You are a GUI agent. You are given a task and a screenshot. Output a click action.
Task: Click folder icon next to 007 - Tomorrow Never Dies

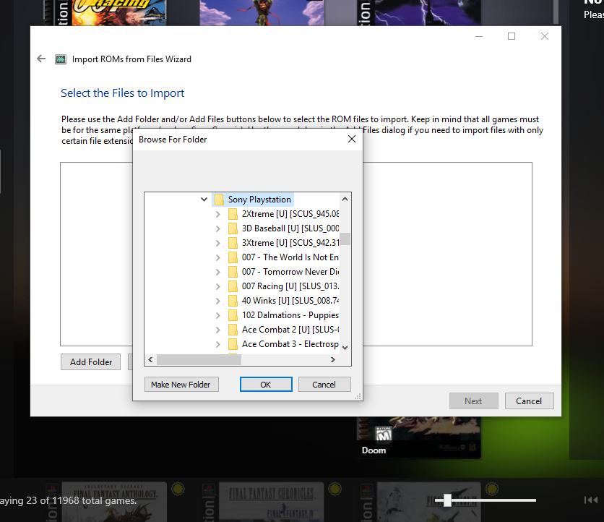(x=233, y=271)
